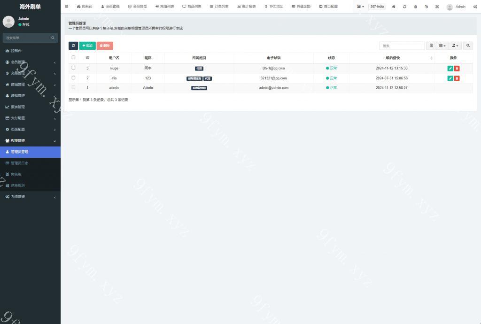Screen dimensions: 481x324
Task: Click the red 删除 button above table
Action: click(x=105, y=46)
